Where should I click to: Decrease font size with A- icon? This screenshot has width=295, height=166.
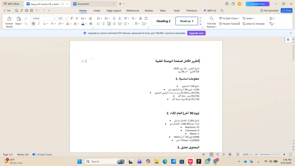point(77,18)
